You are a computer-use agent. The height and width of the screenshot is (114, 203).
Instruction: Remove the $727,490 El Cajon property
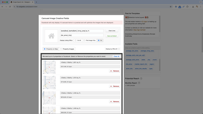coord(115,71)
